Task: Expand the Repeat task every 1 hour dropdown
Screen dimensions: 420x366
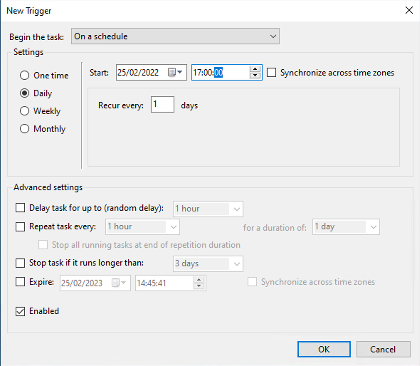Action: point(142,227)
